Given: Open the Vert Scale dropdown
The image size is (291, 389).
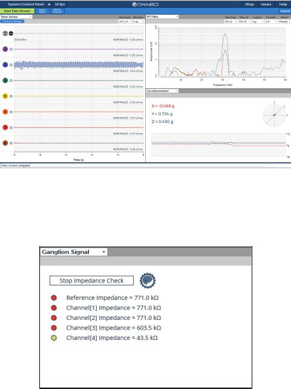Looking at the screenshot, I should tap(125, 22).
